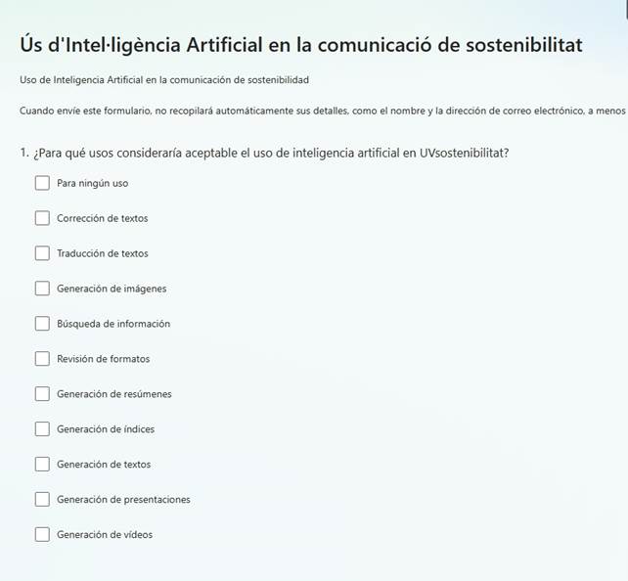Viewport: 628px width, 581px height.
Task: Tick the 'Generación de índices' checkbox
Action: coord(42,429)
